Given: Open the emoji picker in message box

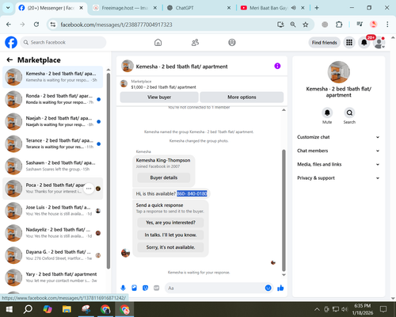Looking at the screenshot, I should coord(268,288).
